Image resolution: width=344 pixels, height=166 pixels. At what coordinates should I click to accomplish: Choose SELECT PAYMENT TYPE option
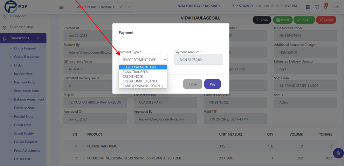point(143,67)
